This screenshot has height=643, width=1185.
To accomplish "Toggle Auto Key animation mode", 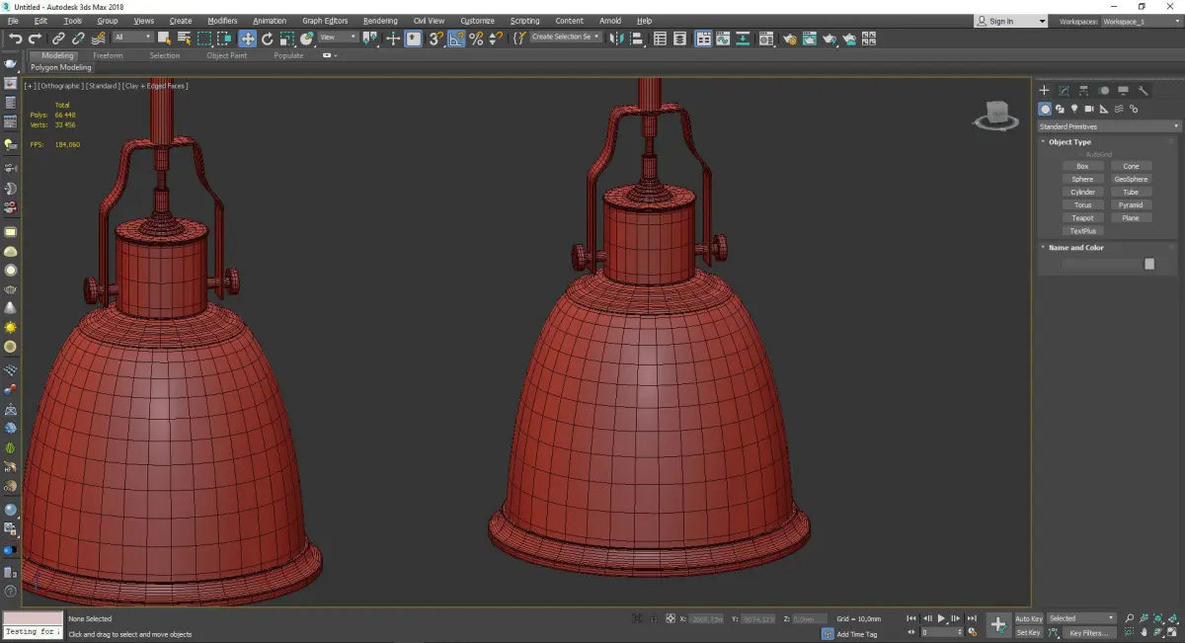I will [x=1029, y=618].
